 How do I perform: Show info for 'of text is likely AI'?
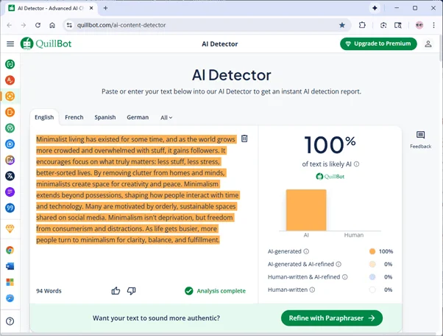[x=357, y=164]
